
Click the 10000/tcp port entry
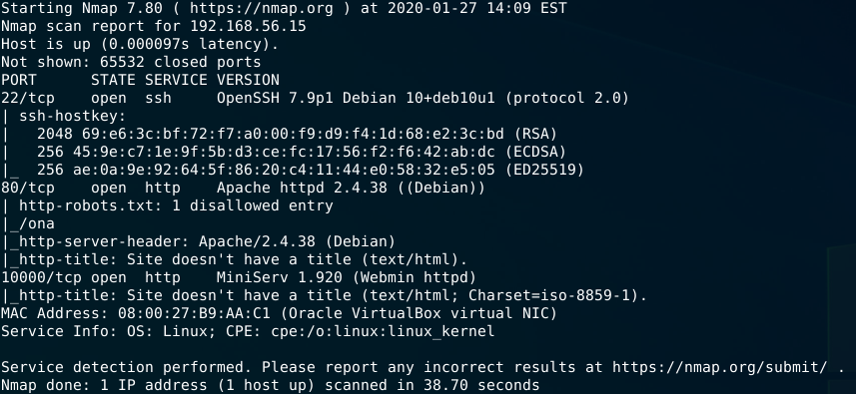(42, 277)
